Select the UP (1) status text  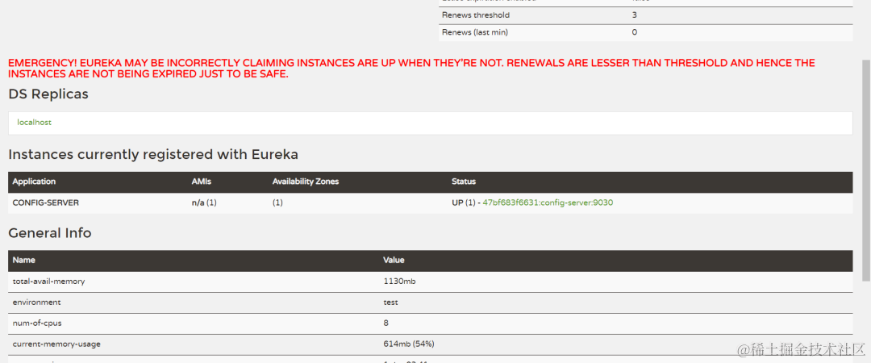463,203
